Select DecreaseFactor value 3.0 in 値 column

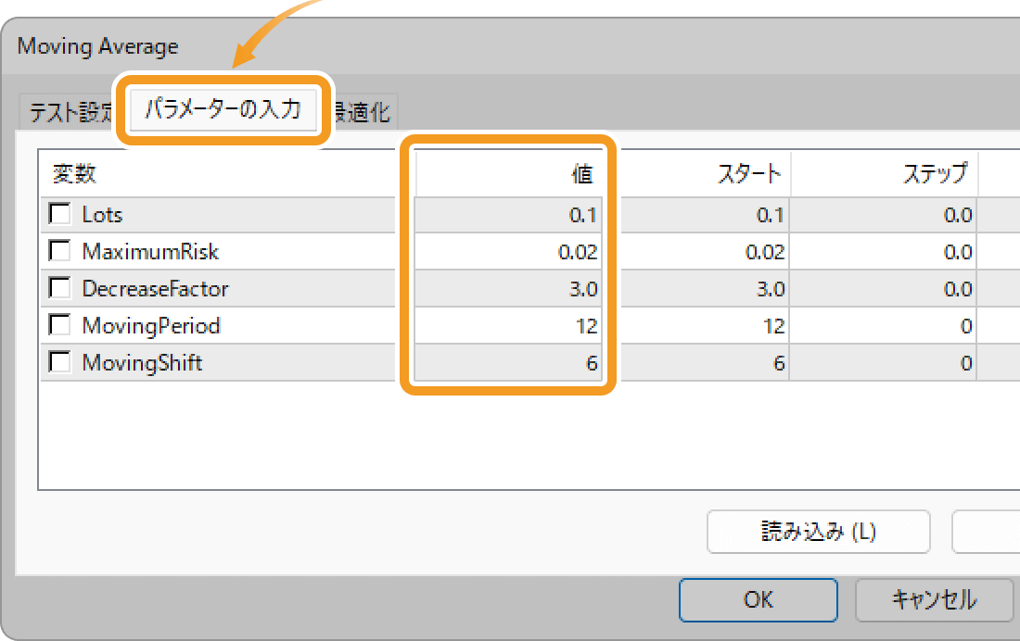[508, 289]
